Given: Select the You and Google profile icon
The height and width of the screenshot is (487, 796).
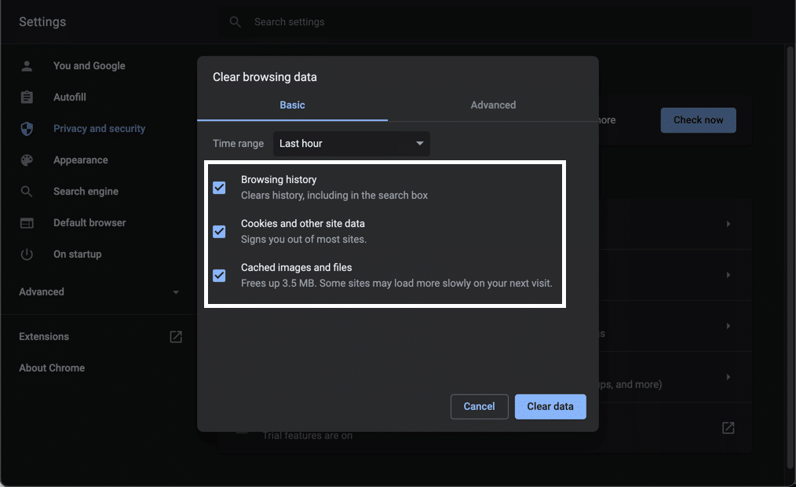Looking at the screenshot, I should 27,66.
